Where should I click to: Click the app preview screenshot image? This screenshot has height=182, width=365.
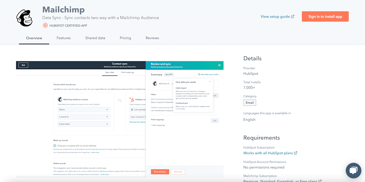pos(120,119)
